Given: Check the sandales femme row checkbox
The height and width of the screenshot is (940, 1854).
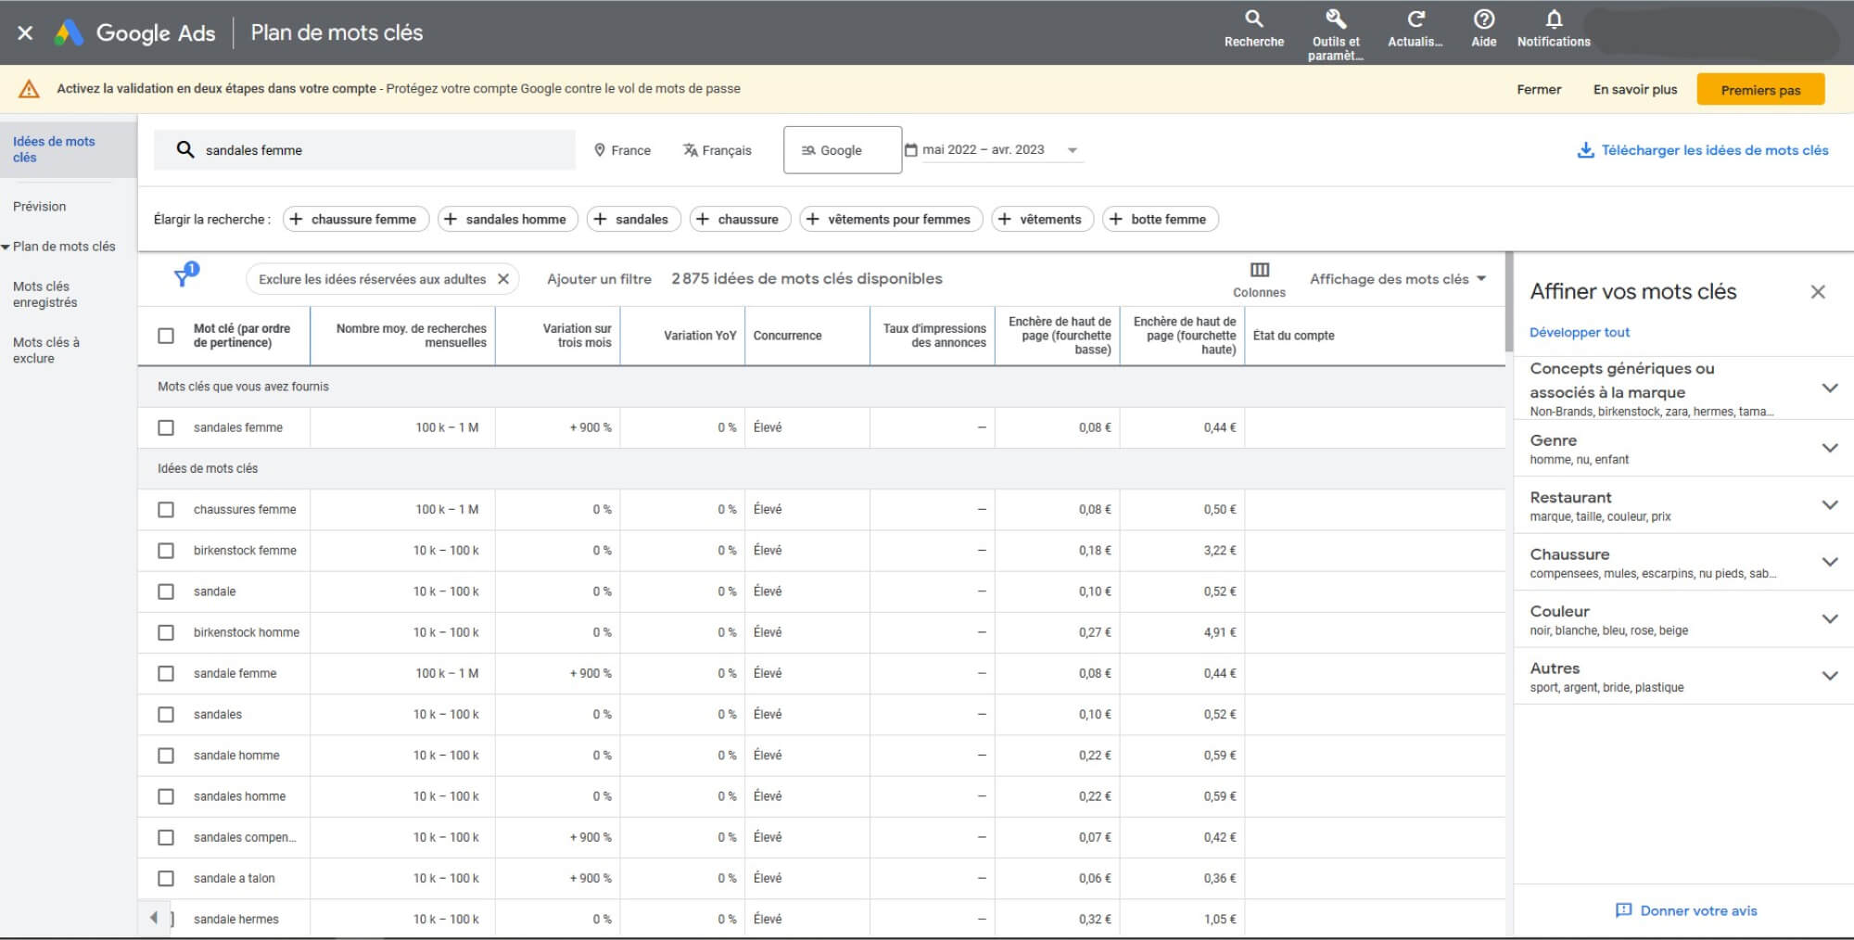Looking at the screenshot, I should pos(167,427).
